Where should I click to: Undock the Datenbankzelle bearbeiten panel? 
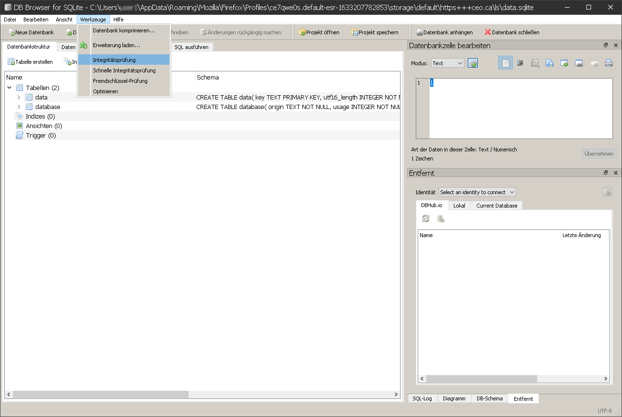(x=606, y=45)
